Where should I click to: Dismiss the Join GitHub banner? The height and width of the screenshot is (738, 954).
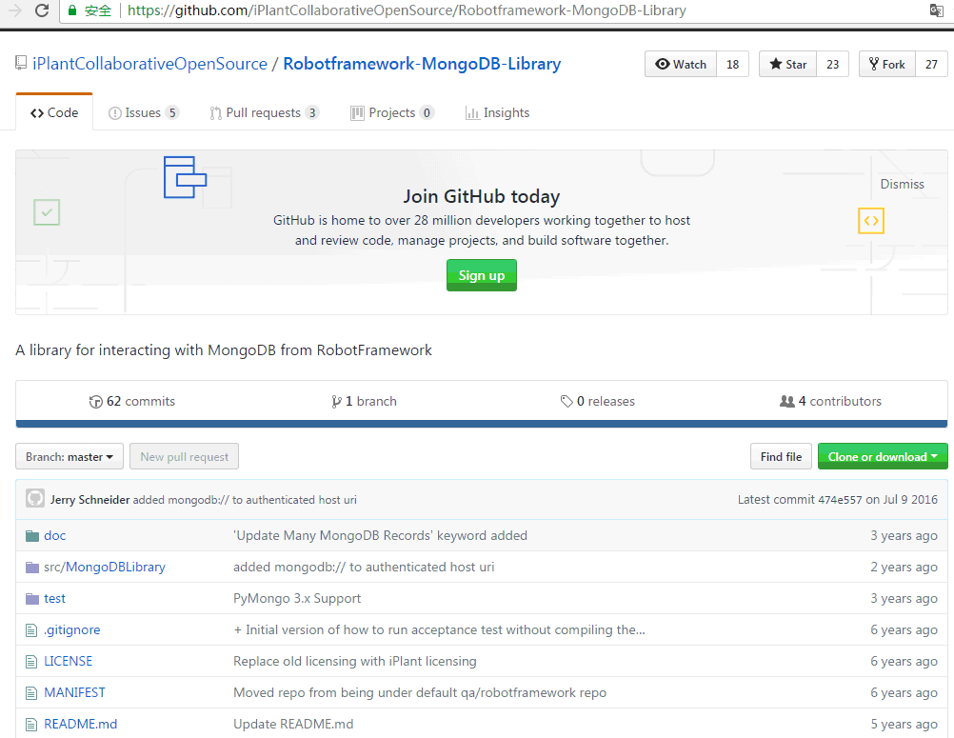[x=902, y=184]
